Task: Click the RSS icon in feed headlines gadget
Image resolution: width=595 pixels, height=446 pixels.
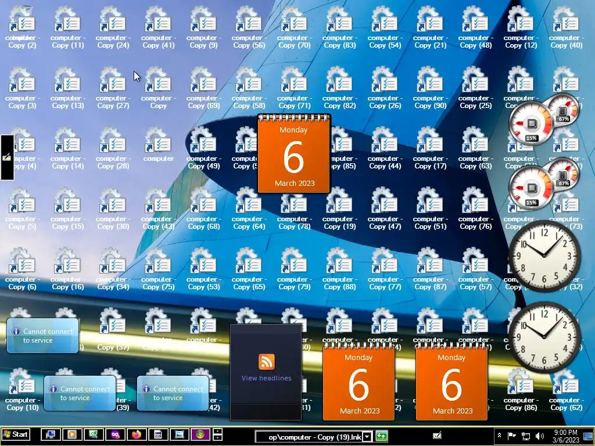Action: (266, 362)
